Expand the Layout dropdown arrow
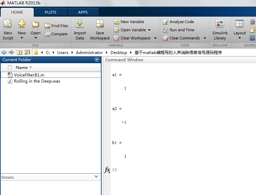Image resolution: width=256 pixels, height=195 pixels. pos(240,38)
